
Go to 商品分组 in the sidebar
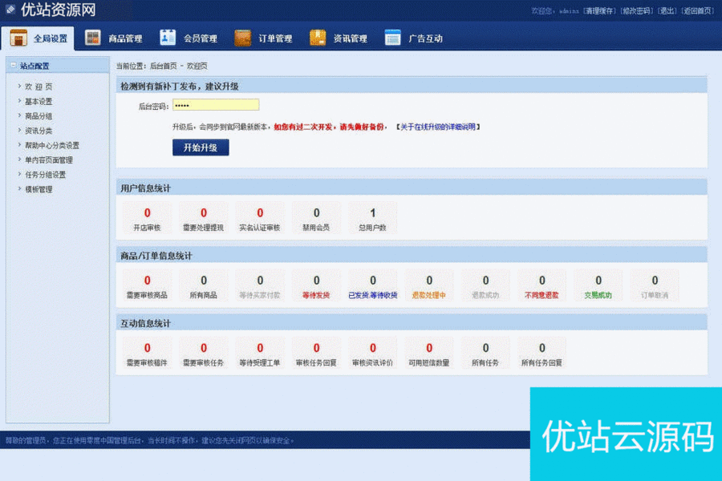39,116
